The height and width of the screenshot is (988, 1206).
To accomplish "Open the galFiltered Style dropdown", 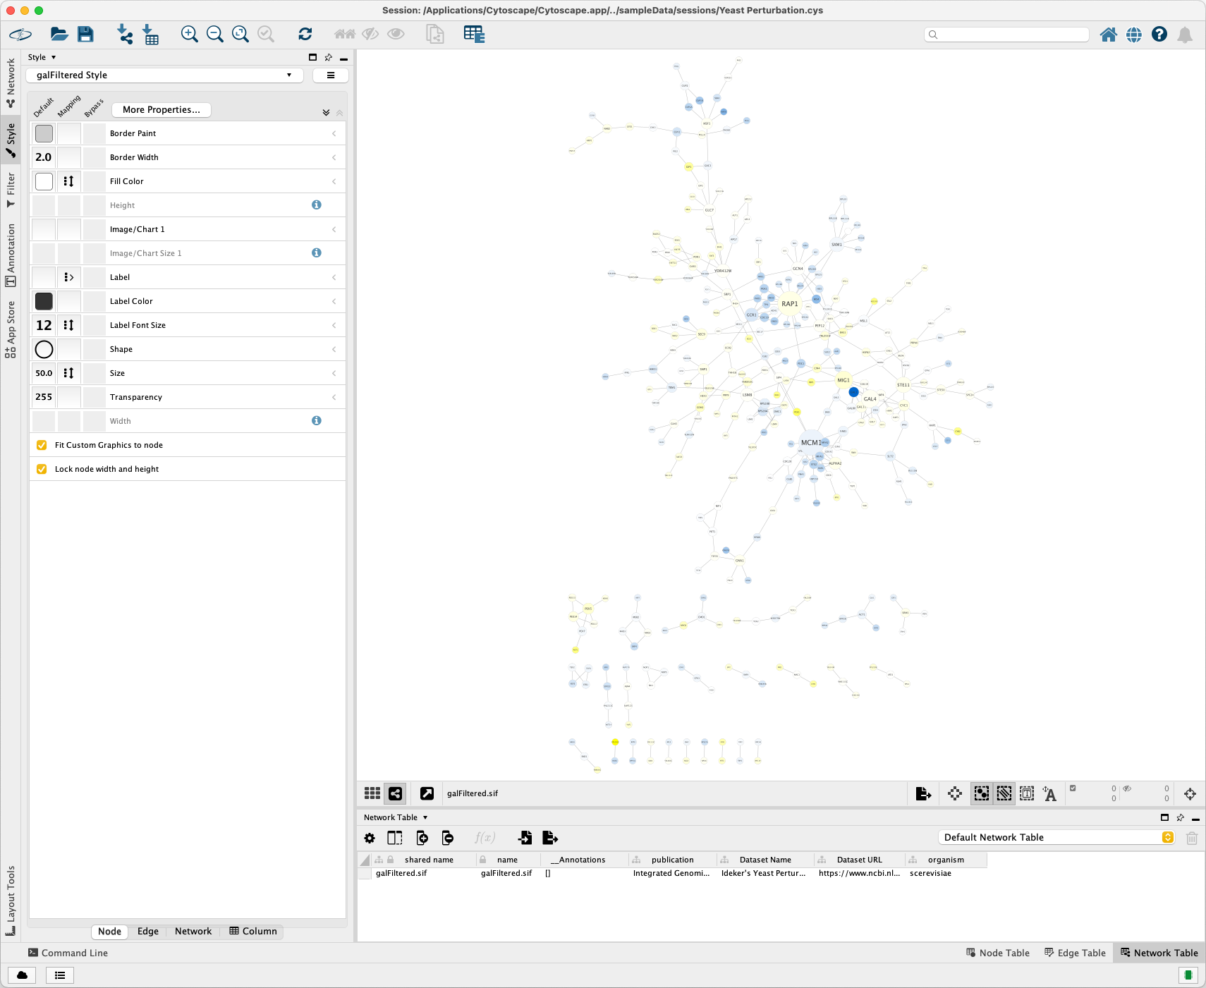I will 165,75.
